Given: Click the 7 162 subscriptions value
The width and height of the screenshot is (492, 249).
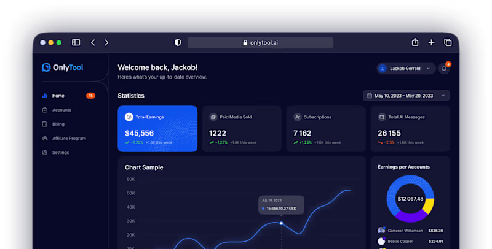Looking at the screenshot, I should click(x=302, y=133).
